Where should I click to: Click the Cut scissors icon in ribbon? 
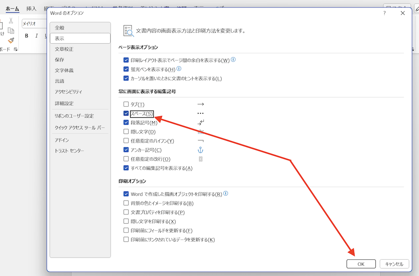click(x=11, y=21)
